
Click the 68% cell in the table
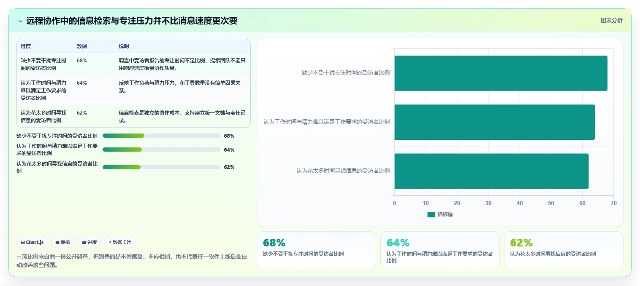pos(82,61)
